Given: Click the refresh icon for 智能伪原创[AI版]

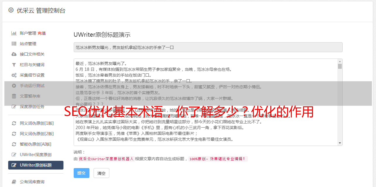Looking at the screenshot, I should [x=14, y=144].
